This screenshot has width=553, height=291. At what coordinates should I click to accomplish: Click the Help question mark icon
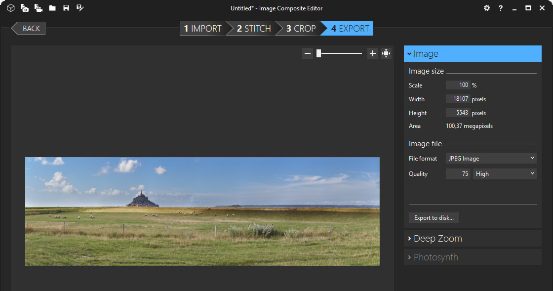500,8
